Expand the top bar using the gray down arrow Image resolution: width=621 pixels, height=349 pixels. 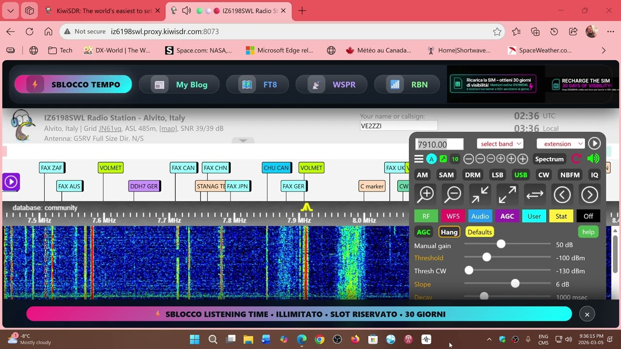tap(243, 141)
